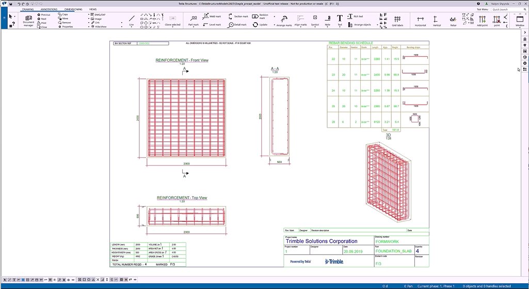Toggle select all switch in bottom toolbar

pyautogui.click(x=5, y=280)
